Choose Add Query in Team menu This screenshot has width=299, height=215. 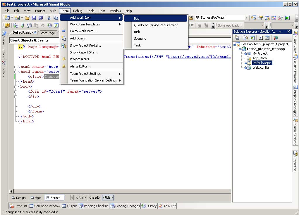coord(91,38)
